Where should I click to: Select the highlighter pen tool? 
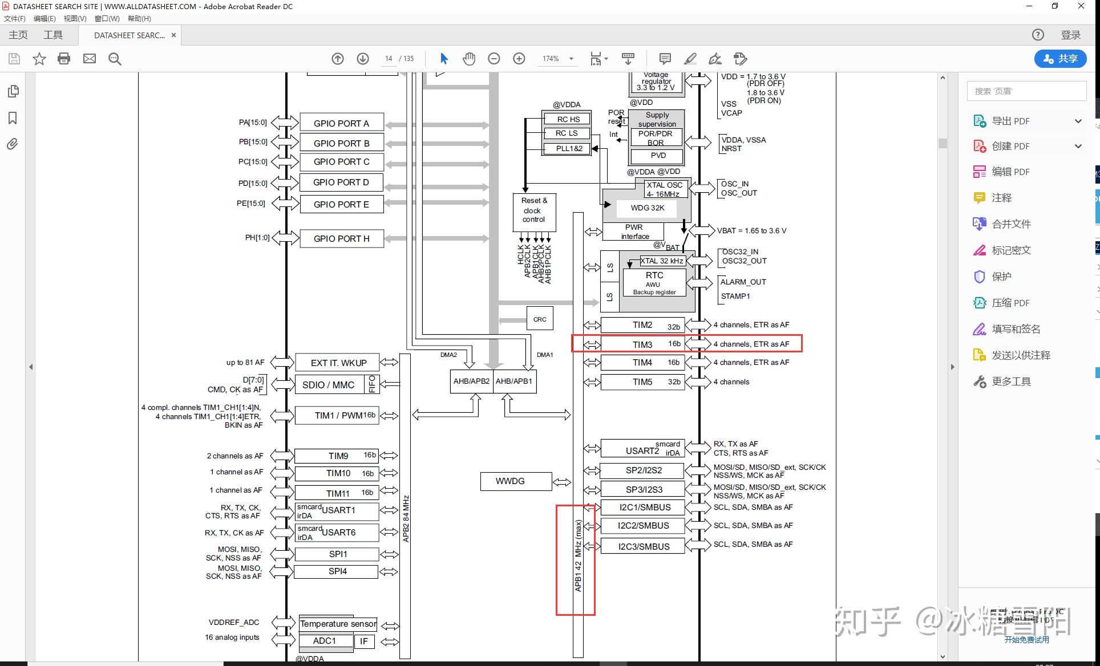[690, 59]
